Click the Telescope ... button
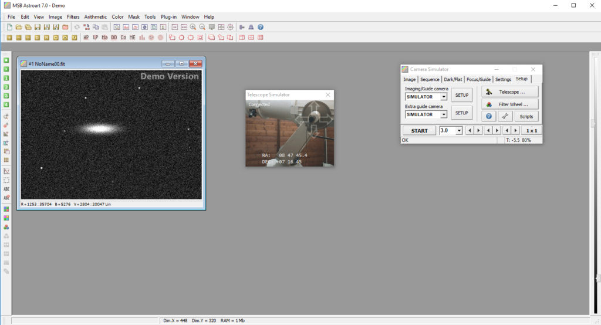This screenshot has height=325, width=601. point(510,92)
